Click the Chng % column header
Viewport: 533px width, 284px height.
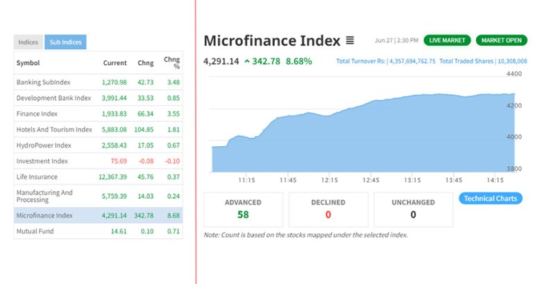point(172,63)
